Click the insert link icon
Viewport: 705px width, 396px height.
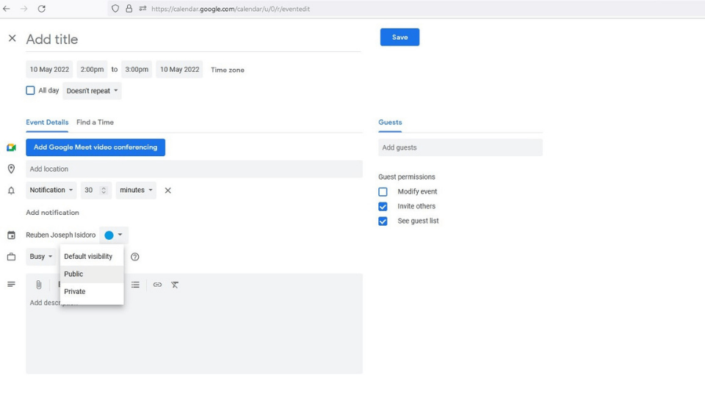tap(157, 285)
